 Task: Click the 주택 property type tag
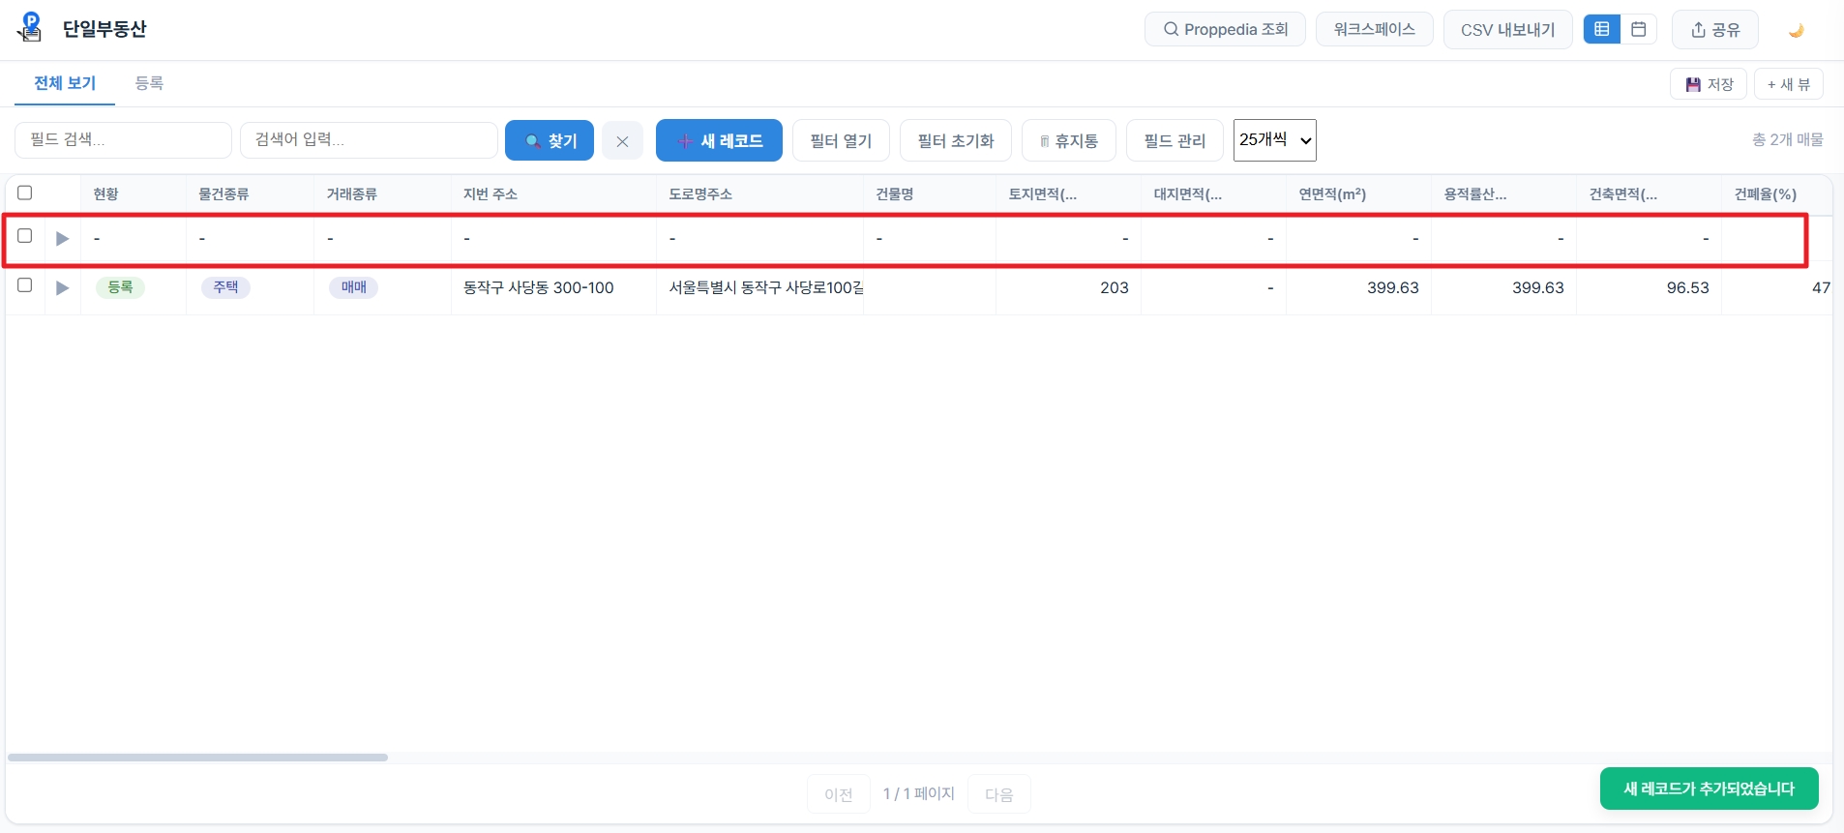point(225,287)
